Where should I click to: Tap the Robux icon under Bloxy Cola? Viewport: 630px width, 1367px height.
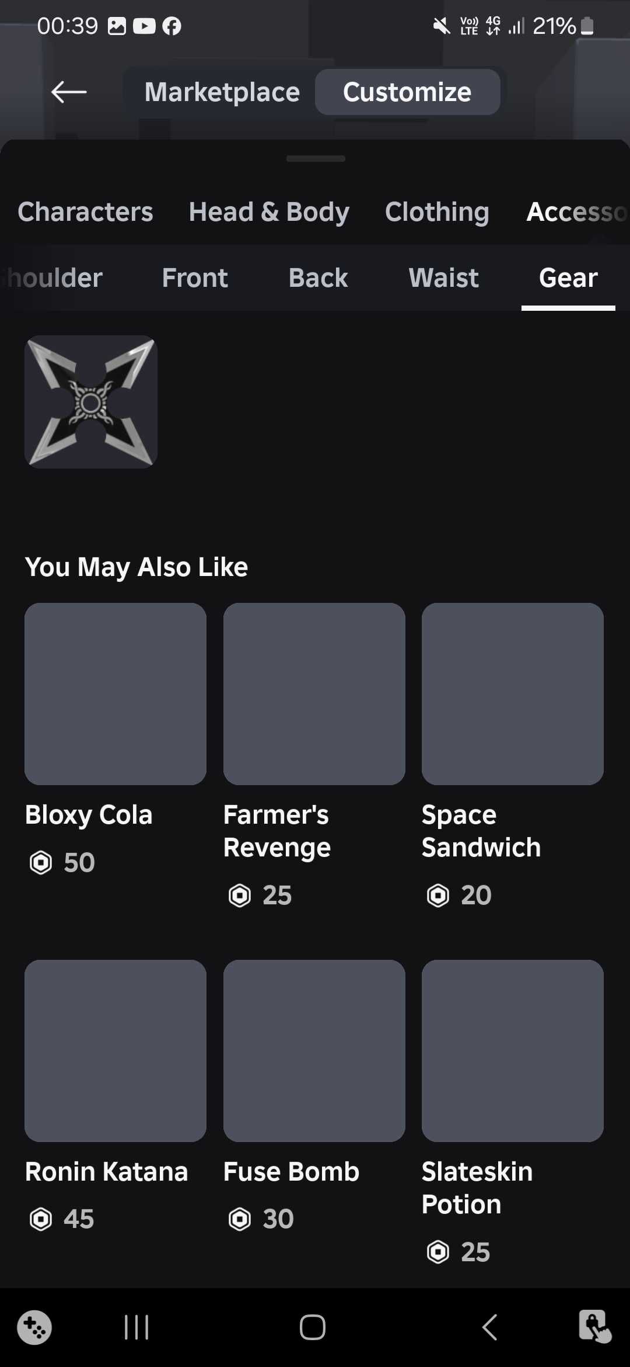[x=41, y=862]
